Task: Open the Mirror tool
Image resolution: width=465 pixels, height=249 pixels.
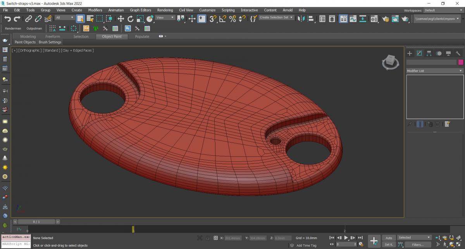Action: [x=301, y=19]
